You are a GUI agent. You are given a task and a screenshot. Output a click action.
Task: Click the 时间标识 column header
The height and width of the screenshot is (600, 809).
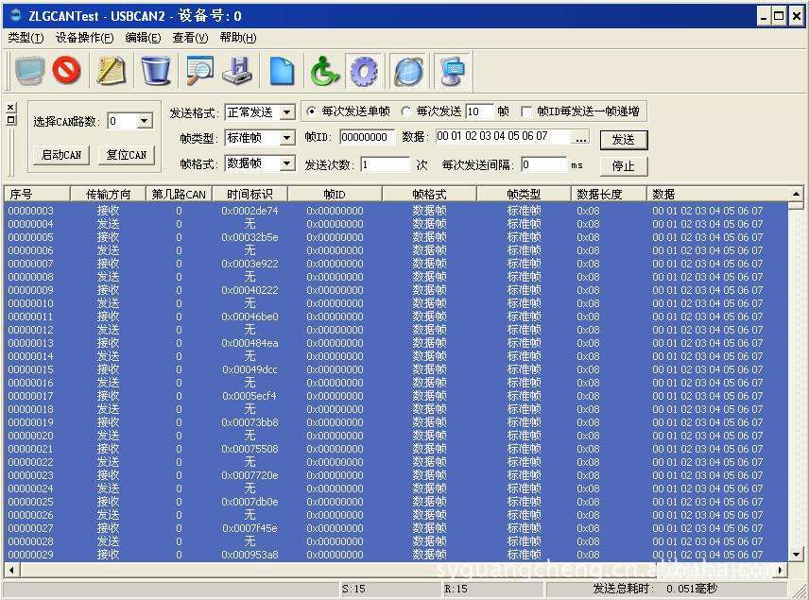[x=250, y=194]
